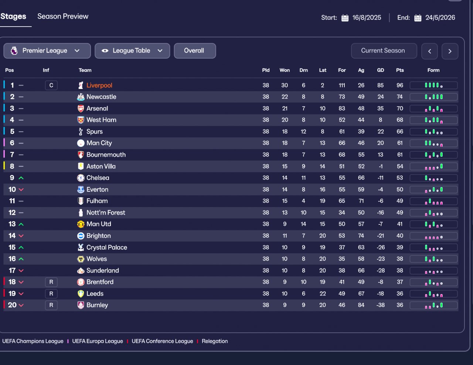This screenshot has width=473, height=365.
Task: Click Brentford's relegated R info badge
Action: pos(51,282)
